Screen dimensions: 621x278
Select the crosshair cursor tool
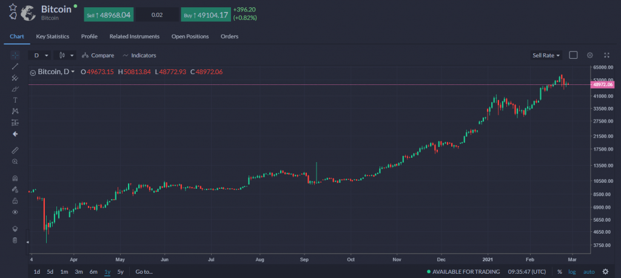point(15,55)
